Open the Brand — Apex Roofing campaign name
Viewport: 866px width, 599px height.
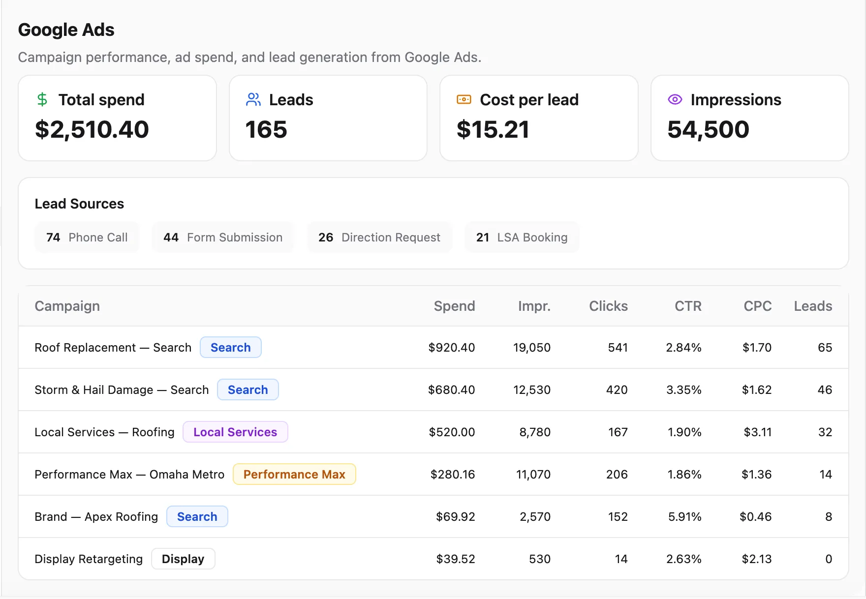tap(96, 517)
